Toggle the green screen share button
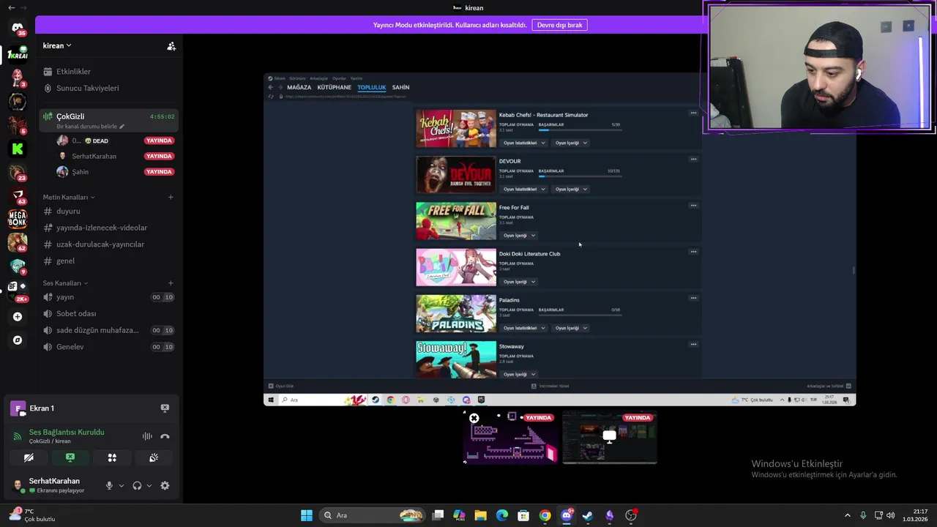Screen dimensions: 937x527 tap(70, 457)
